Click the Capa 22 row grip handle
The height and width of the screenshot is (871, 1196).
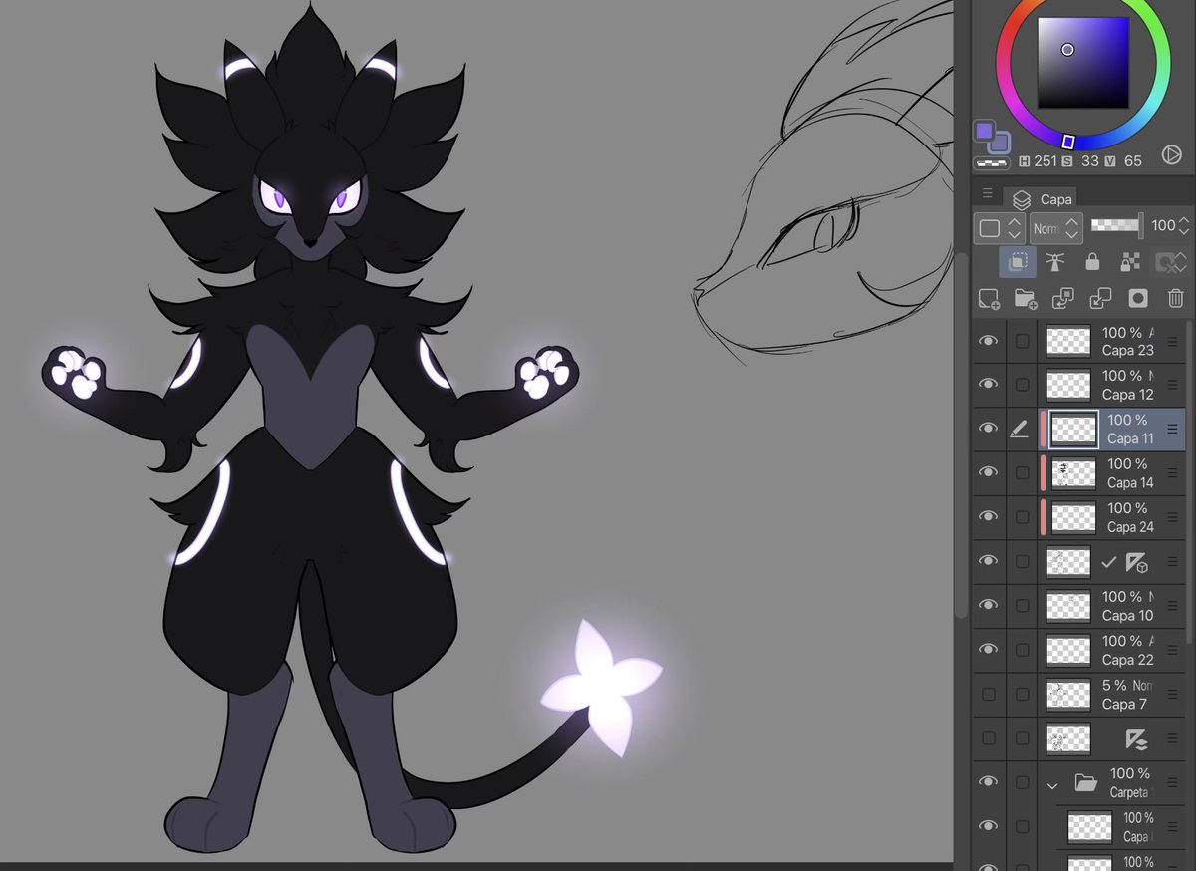pyautogui.click(x=1172, y=650)
